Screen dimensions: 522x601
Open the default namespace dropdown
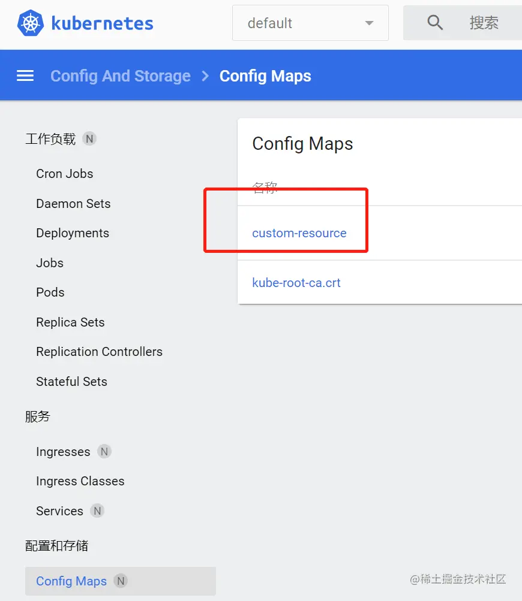click(310, 23)
